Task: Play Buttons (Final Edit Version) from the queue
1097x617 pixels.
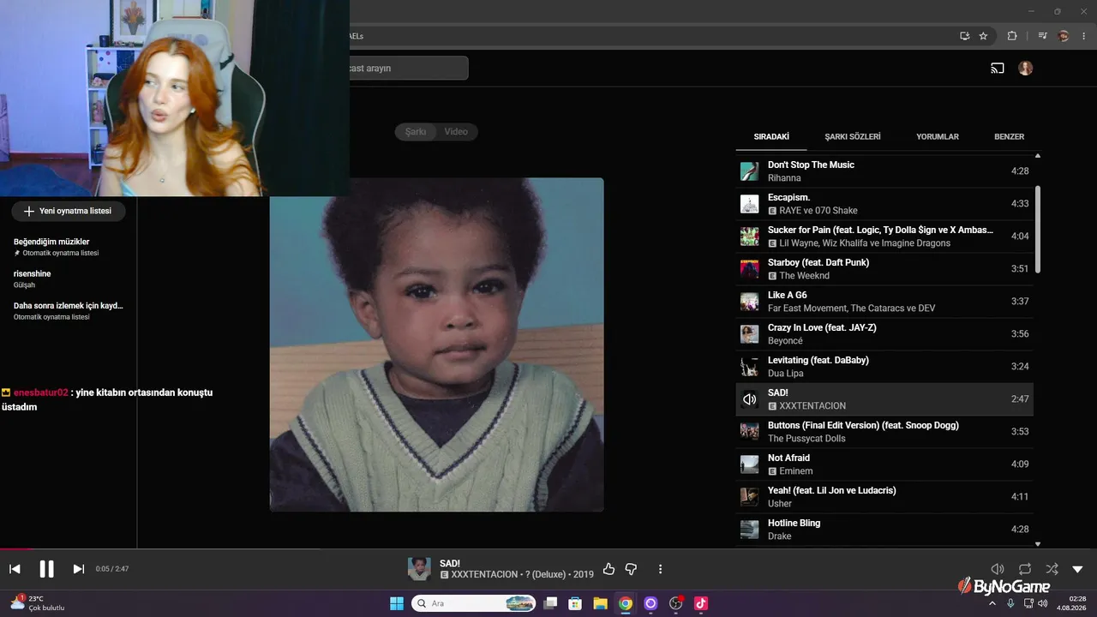Action: click(x=884, y=432)
